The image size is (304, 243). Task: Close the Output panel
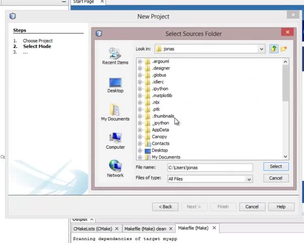pos(92,219)
